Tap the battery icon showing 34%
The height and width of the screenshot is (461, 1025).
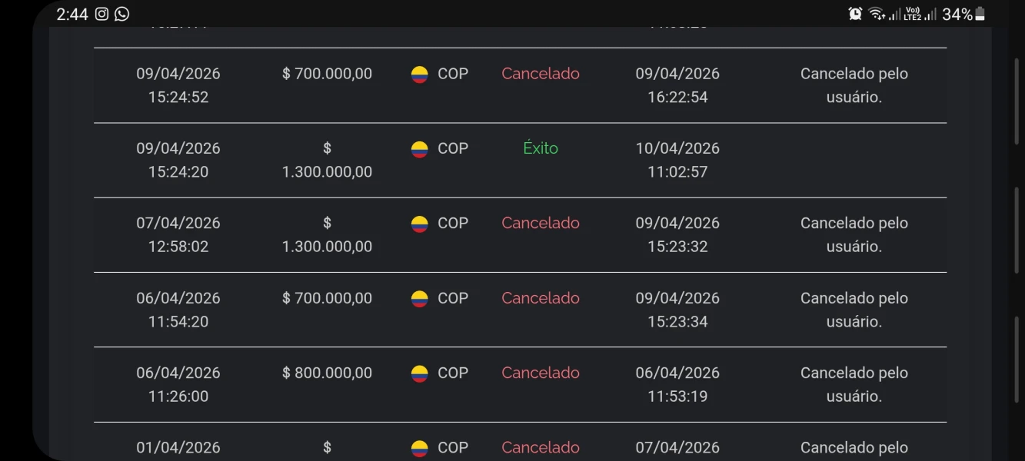[x=980, y=14]
